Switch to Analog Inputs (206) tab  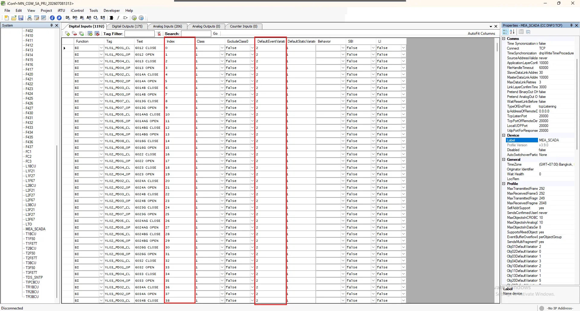pos(167,26)
